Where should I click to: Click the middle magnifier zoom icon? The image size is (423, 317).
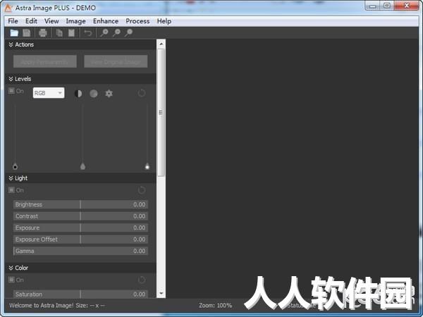116,33
